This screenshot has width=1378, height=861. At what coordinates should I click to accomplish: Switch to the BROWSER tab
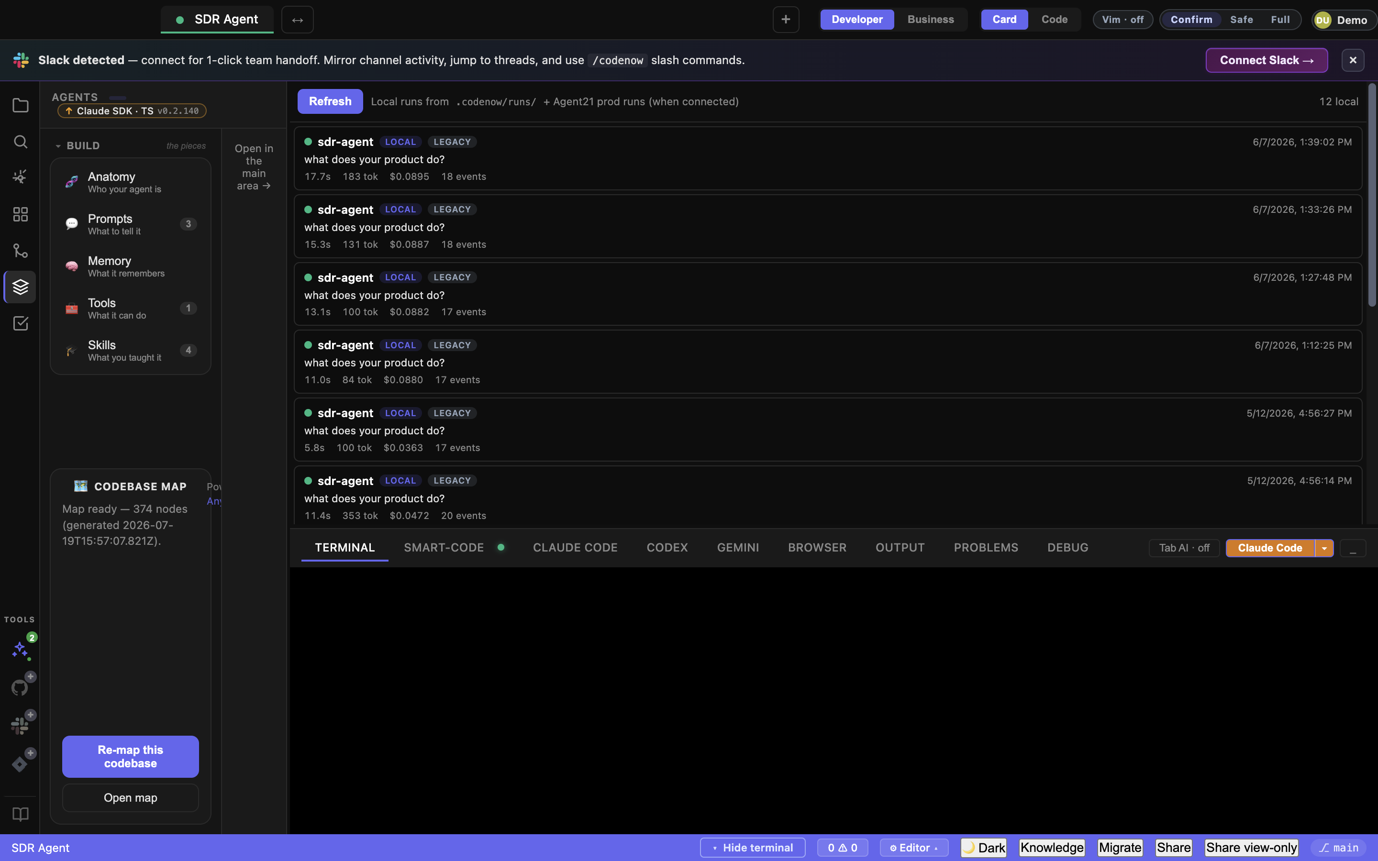(x=817, y=547)
